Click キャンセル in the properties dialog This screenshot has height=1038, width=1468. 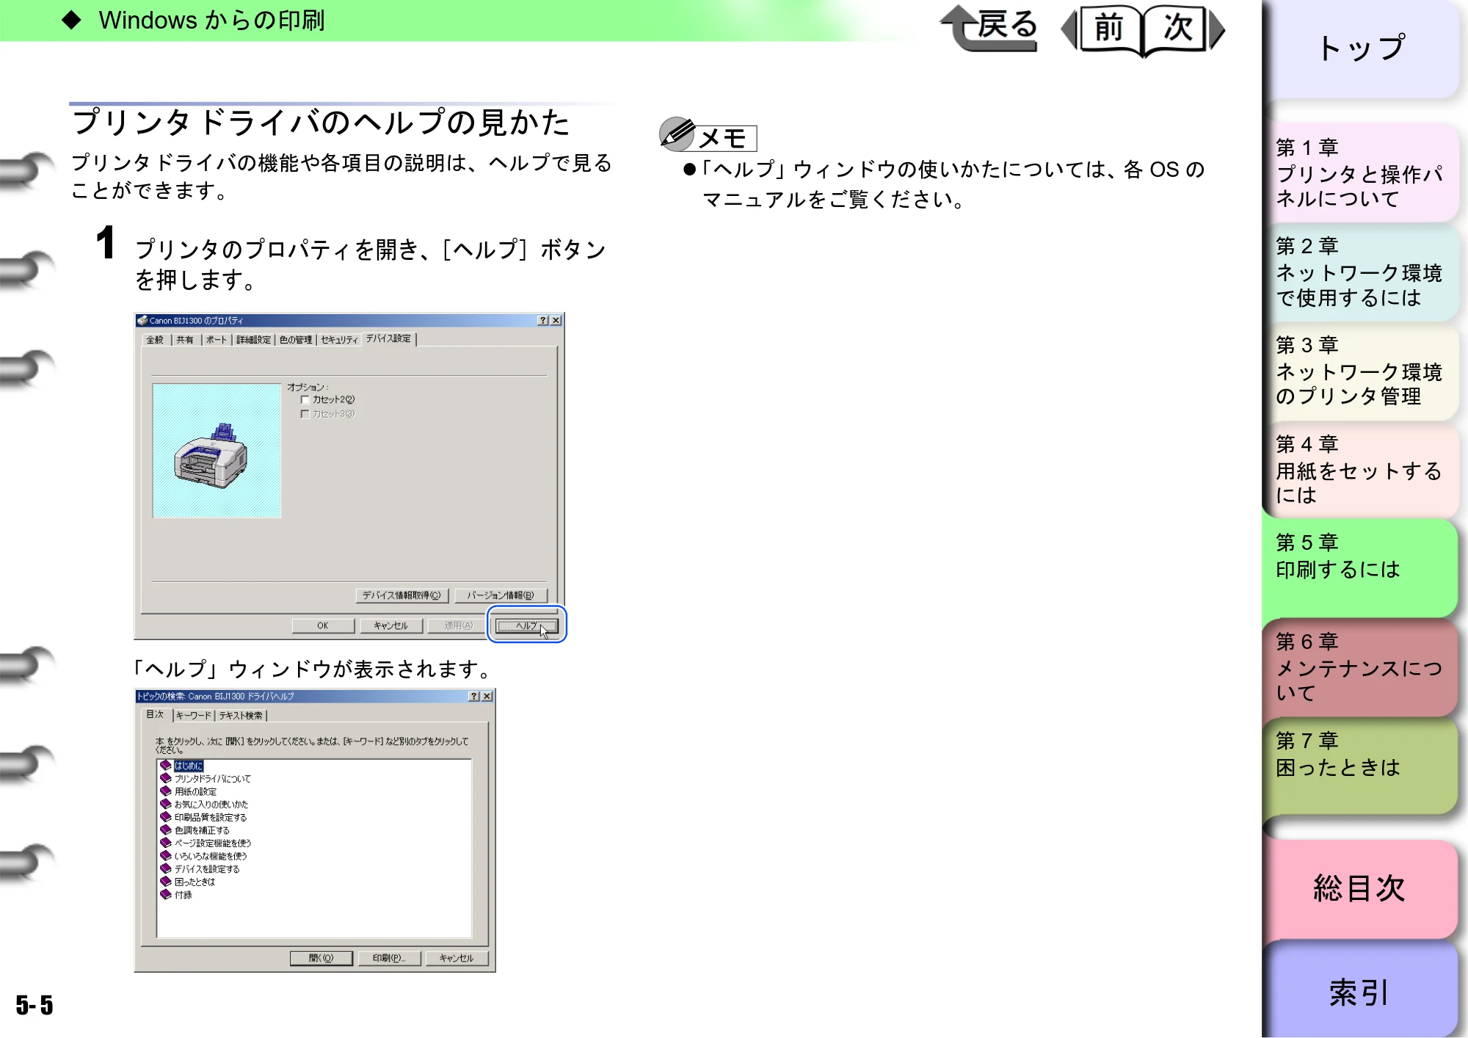[390, 625]
